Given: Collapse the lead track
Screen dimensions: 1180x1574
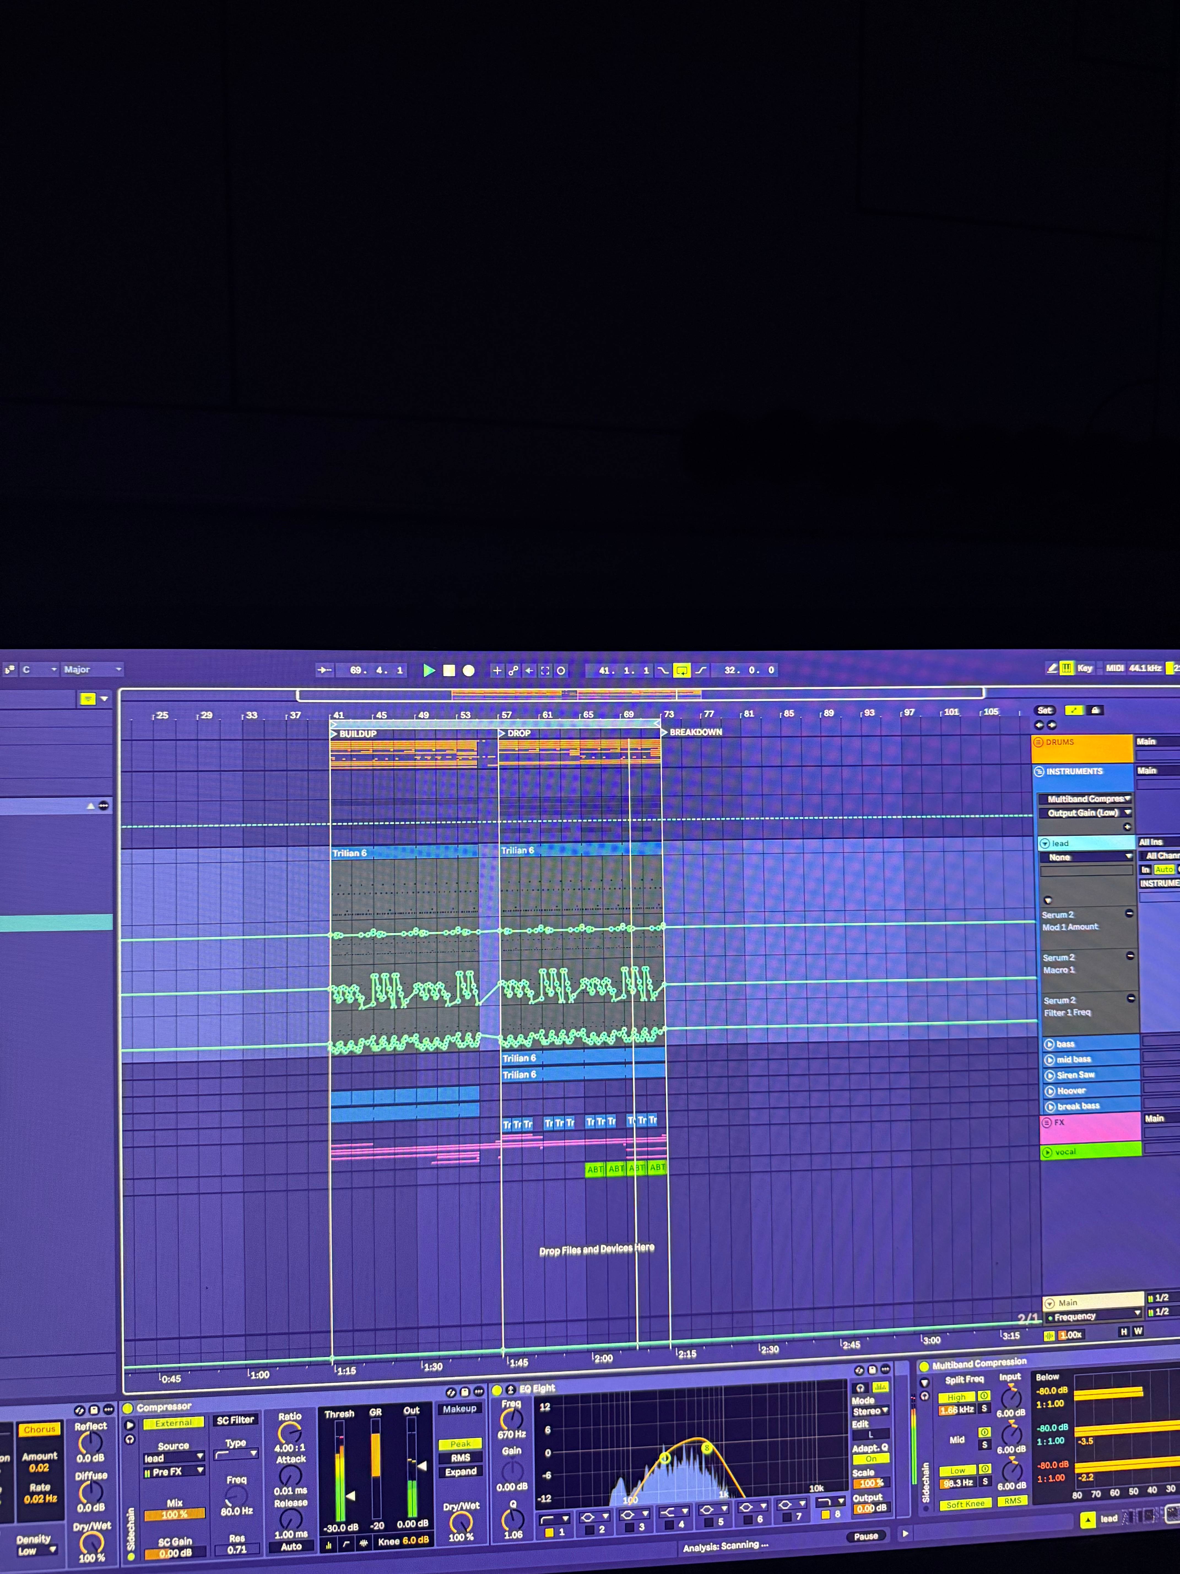Looking at the screenshot, I should click(1045, 843).
